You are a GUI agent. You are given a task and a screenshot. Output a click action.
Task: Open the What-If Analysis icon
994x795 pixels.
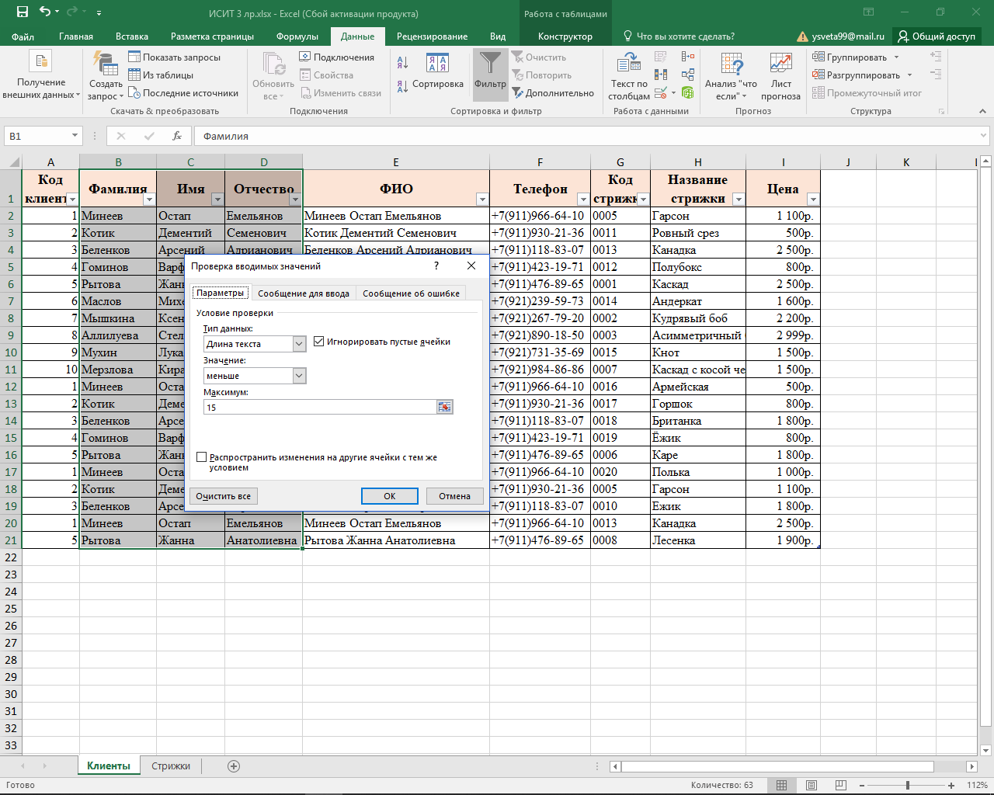tap(731, 65)
